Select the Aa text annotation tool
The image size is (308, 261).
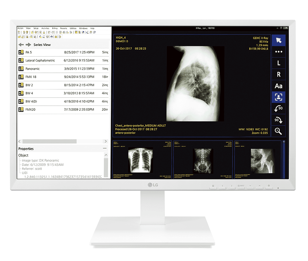coord(278,86)
